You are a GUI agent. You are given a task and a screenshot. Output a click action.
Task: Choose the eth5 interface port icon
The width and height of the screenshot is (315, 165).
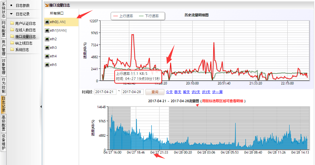point(47,65)
